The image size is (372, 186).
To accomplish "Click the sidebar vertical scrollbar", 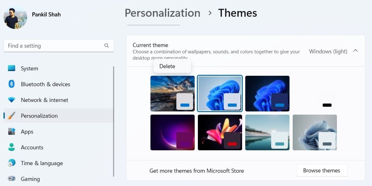I will [114, 121].
